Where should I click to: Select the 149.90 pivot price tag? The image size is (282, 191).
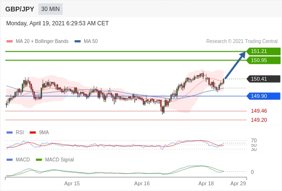point(263,96)
